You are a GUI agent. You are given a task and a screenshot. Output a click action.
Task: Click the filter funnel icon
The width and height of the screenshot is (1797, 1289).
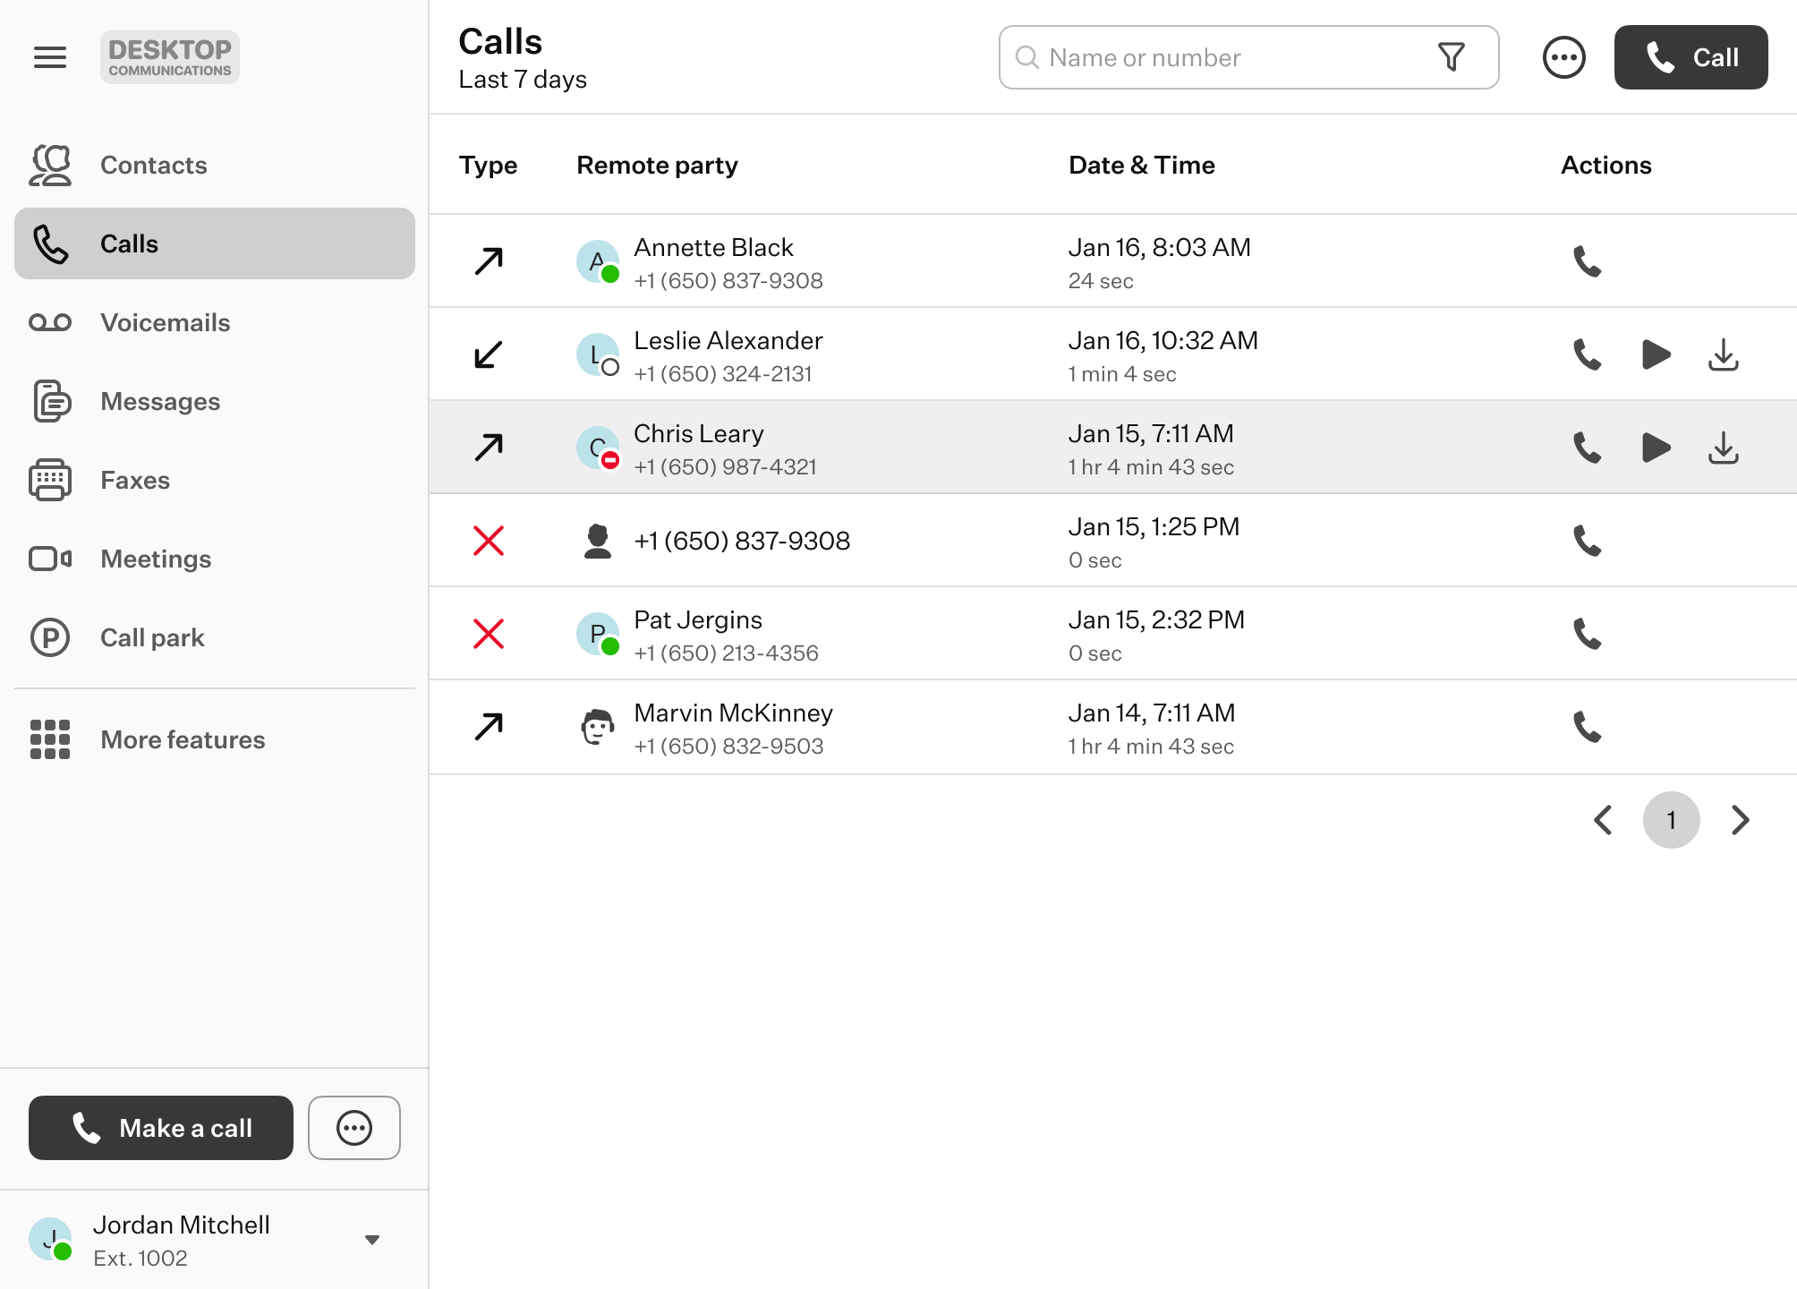[1451, 57]
